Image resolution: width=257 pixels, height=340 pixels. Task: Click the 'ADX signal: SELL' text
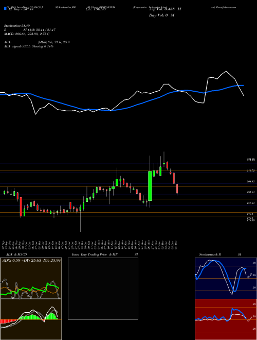pos(17,46)
